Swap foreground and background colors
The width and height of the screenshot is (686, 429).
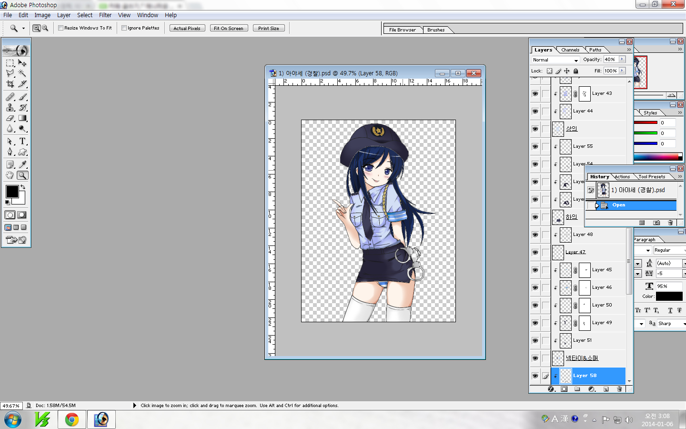tap(22, 187)
